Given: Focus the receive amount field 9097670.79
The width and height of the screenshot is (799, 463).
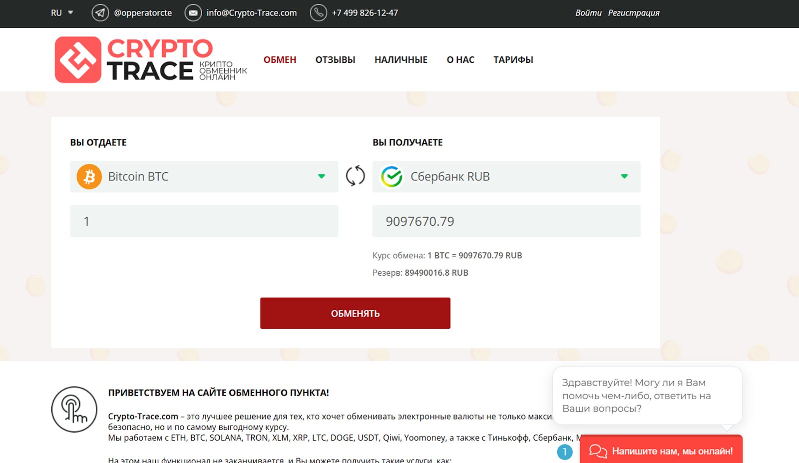Looking at the screenshot, I should [x=506, y=221].
